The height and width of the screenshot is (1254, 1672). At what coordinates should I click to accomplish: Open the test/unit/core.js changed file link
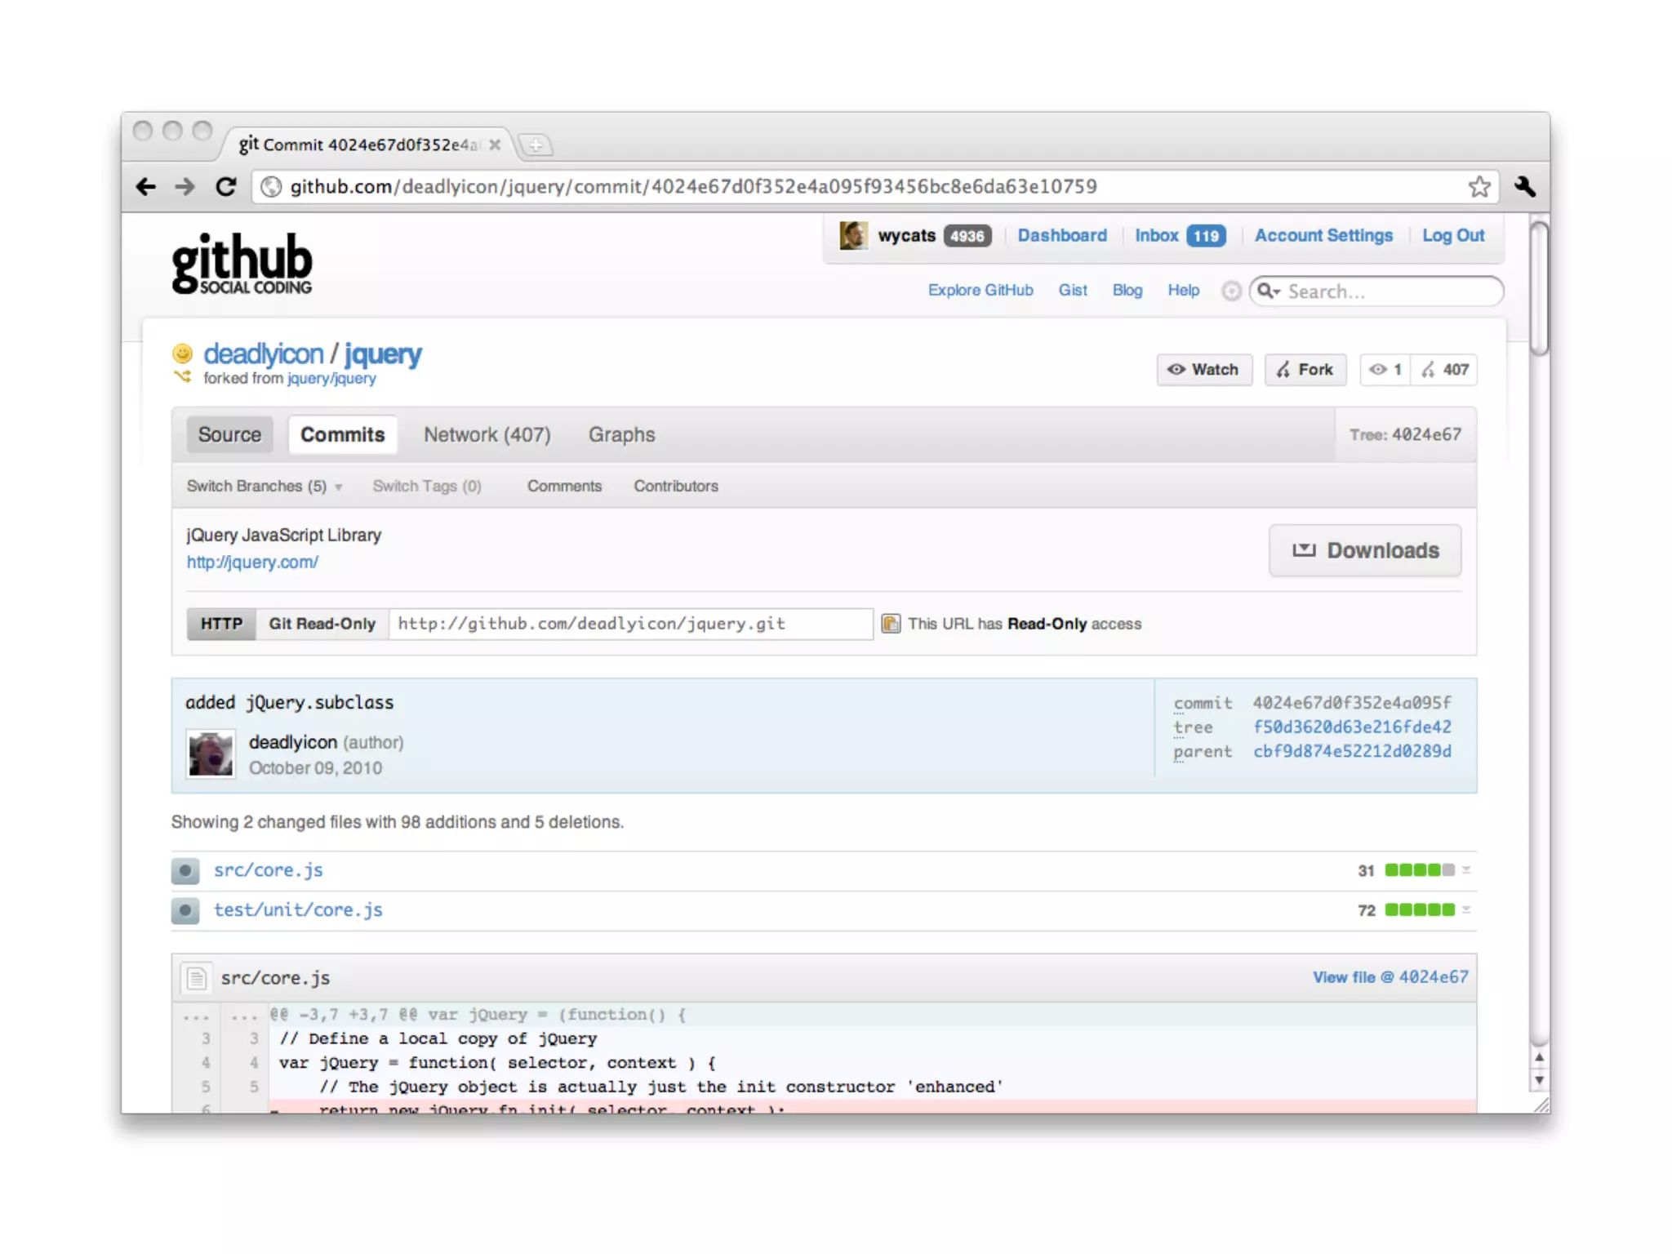click(x=298, y=909)
